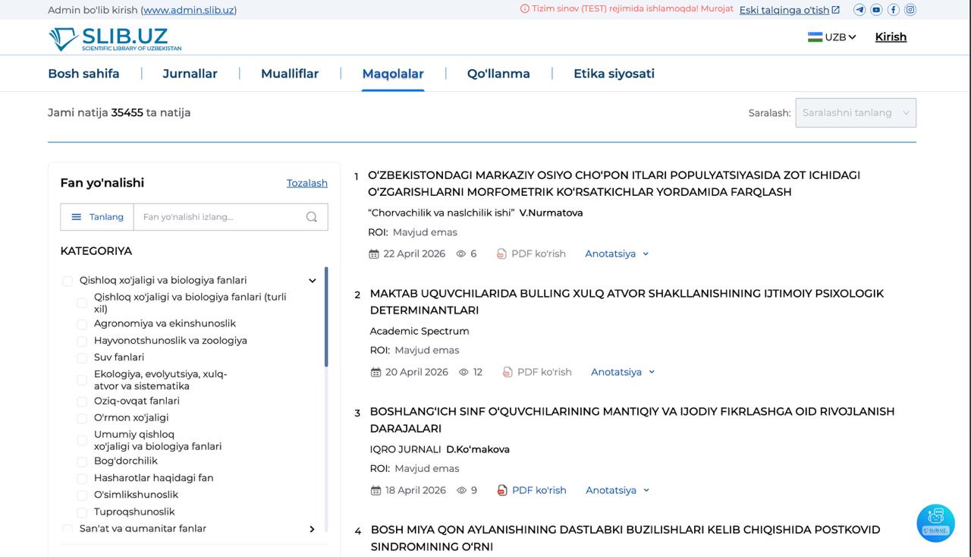Open the Saralashni tanlang dropdown
Viewport: 971px width, 557px height.
(856, 112)
